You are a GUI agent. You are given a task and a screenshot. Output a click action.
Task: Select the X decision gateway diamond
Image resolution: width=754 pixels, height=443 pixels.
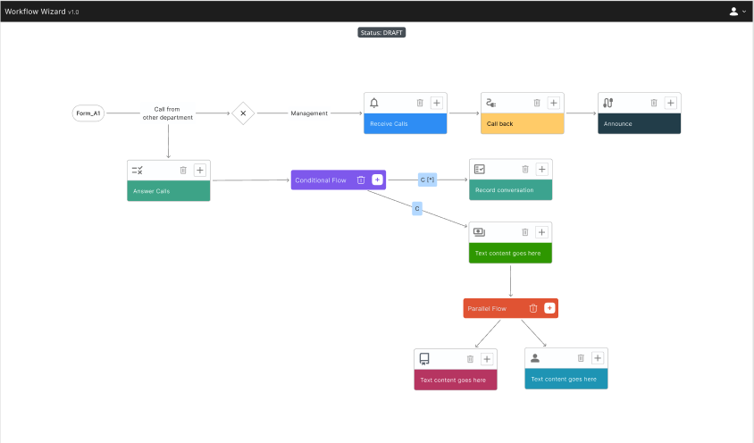(243, 113)
